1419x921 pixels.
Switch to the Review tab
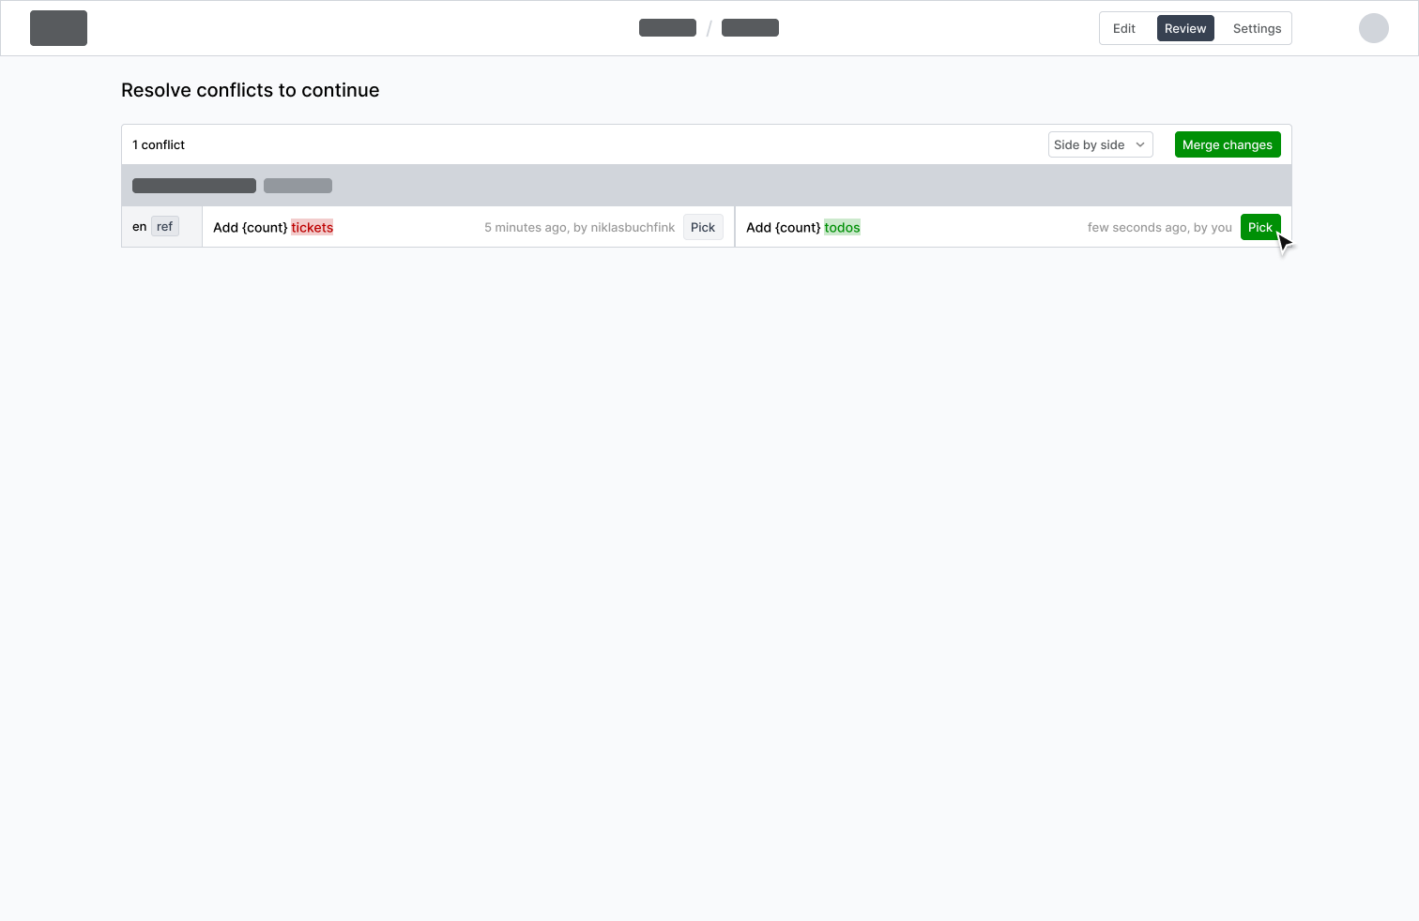[1185, 28]
